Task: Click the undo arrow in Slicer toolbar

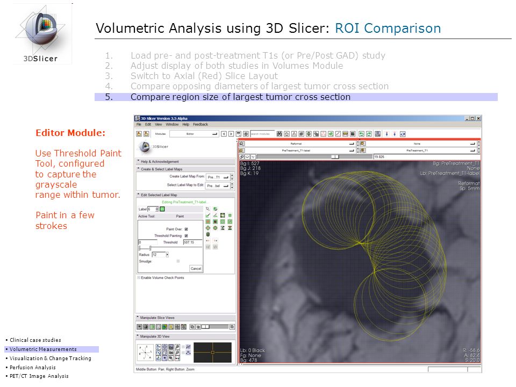Action: point(361,134)
